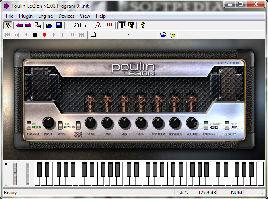This screenshot has height=199, width=268.
Task: Play the leftmost black piano key
Action: (39, 169)
